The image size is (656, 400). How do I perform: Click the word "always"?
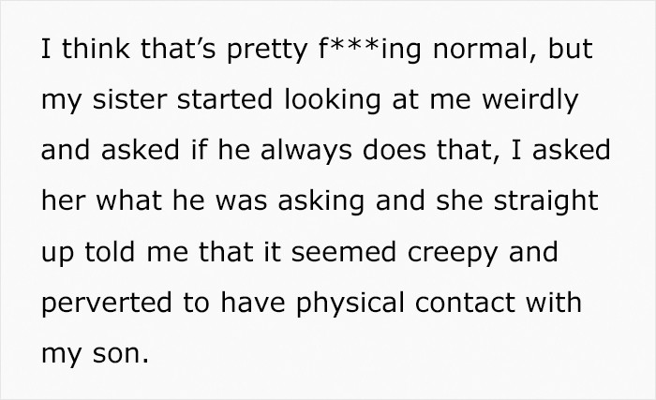coord(306,151)
